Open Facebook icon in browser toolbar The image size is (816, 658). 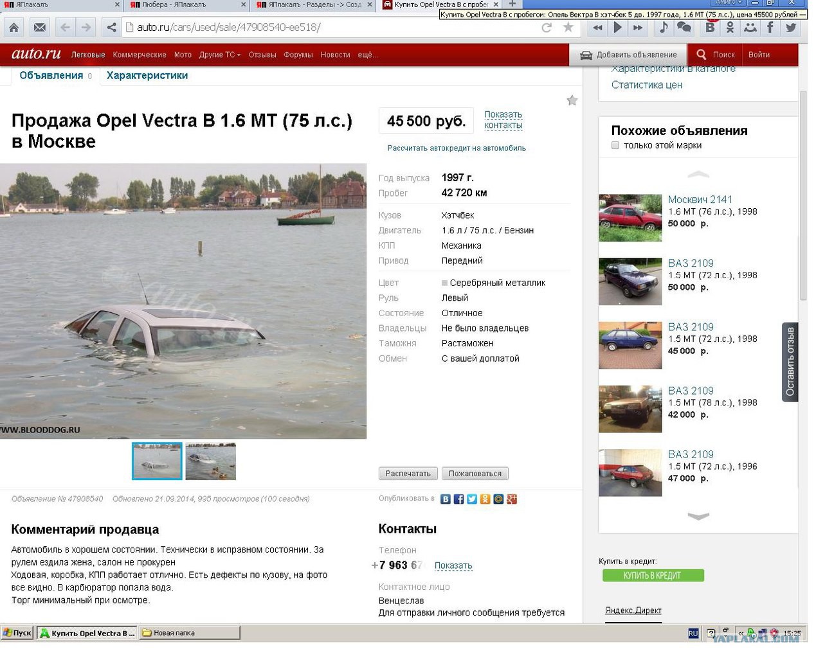click(x=770, y=28)
